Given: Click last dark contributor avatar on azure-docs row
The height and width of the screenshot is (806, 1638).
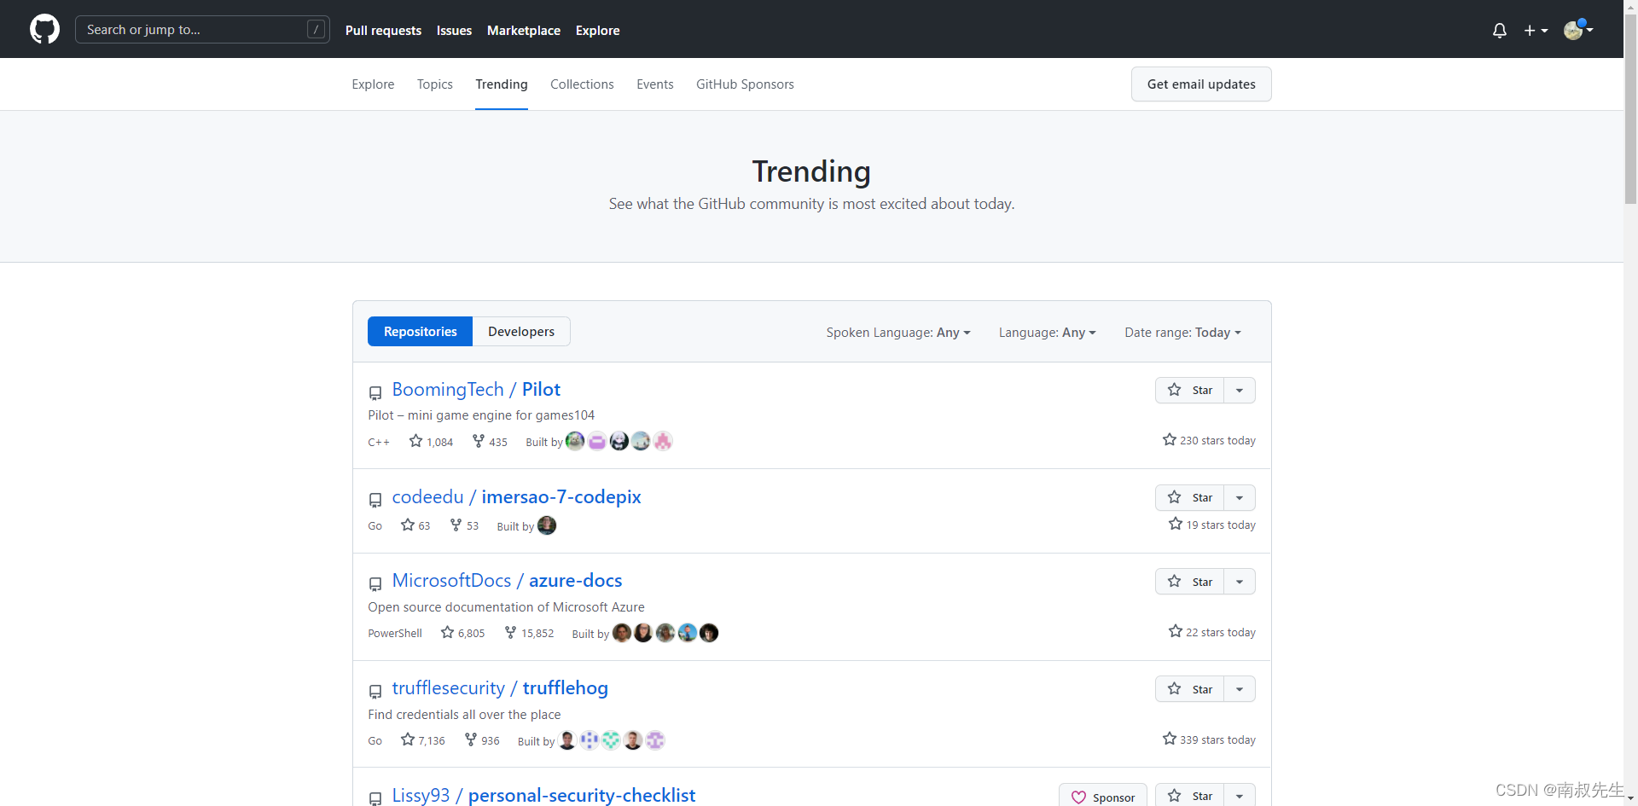Looking at the screenshot, I should click(x=709, y=633).
